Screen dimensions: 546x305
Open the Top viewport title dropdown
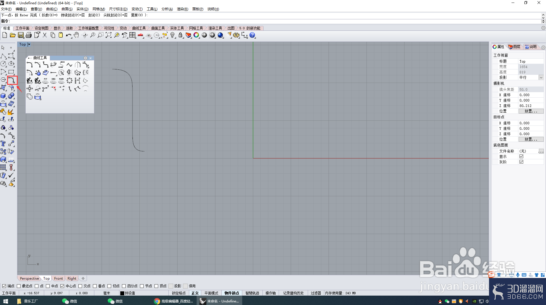click(29, 44)
